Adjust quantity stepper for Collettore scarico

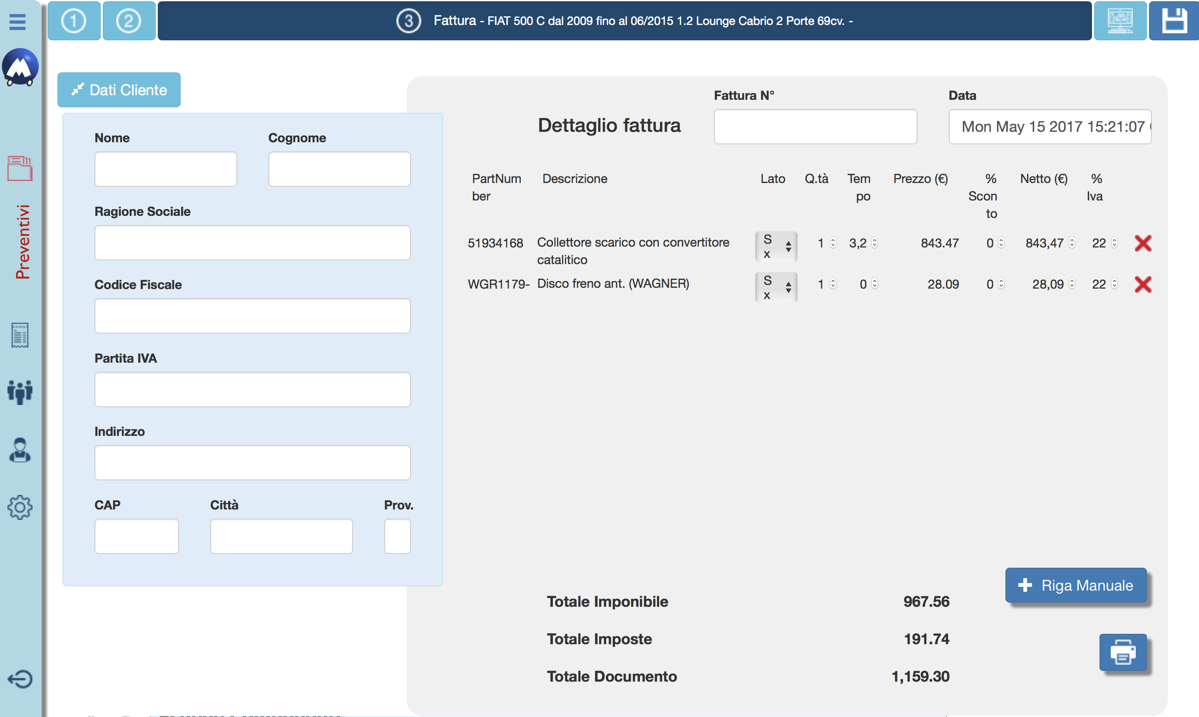[x=833, y=242]
